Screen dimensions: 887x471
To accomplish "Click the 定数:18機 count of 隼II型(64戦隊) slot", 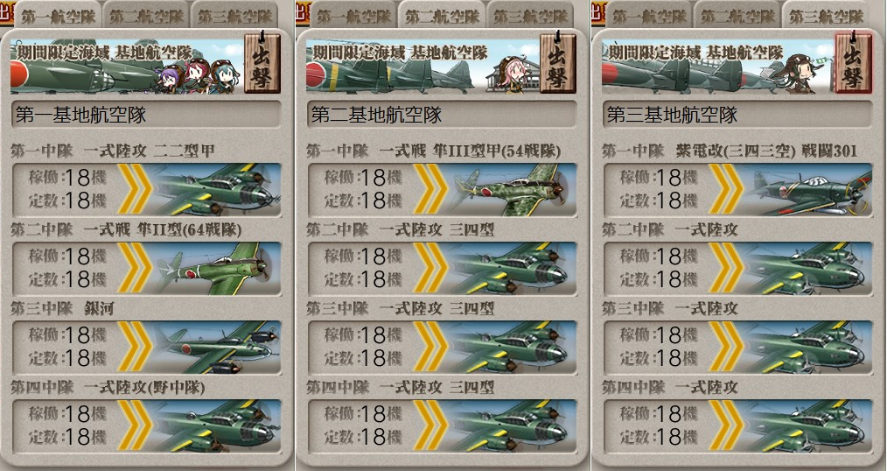I will (x=68, y=278).
